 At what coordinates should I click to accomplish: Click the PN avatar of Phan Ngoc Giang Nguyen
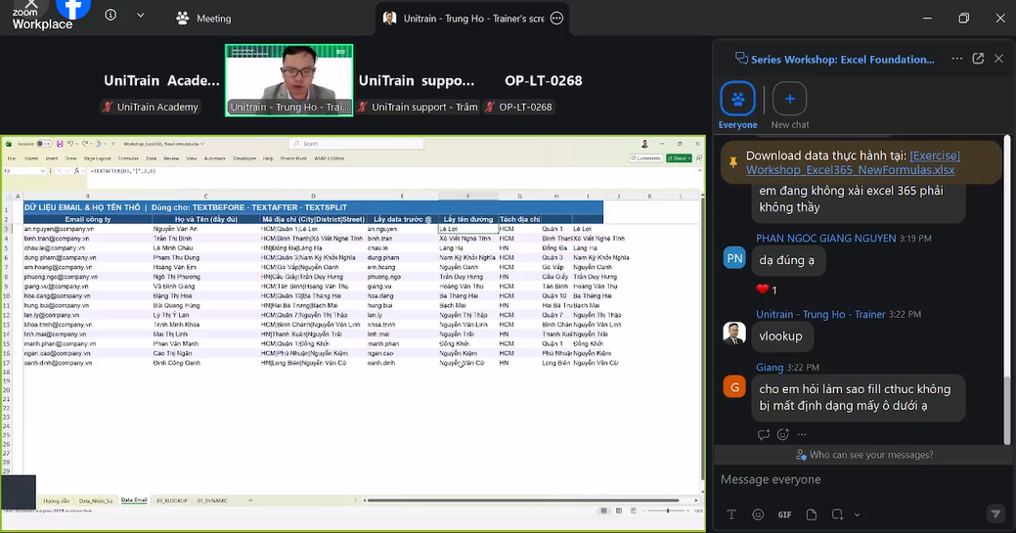click(x=734, y=258)
